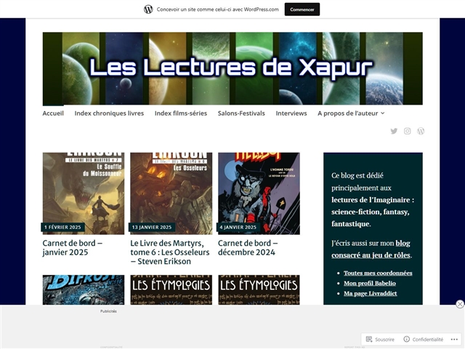465x349 pixels.
Task: Click Les Osseleurs book cover thumbnail
Action: 171,193
